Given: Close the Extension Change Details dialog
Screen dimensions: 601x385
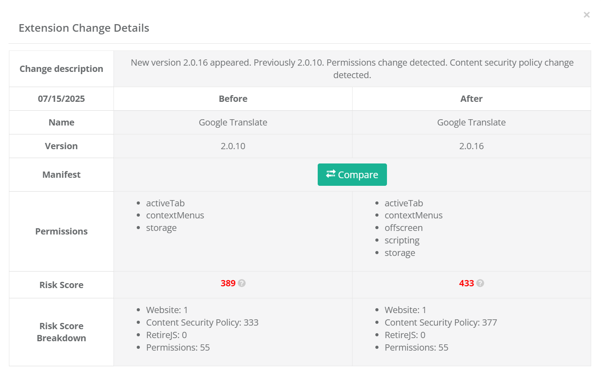Looking at the screenshot, I should [x=586, y=15].
